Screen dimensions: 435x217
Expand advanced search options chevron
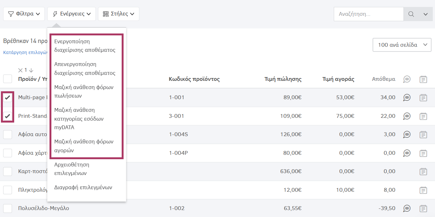tap(426, 14)
